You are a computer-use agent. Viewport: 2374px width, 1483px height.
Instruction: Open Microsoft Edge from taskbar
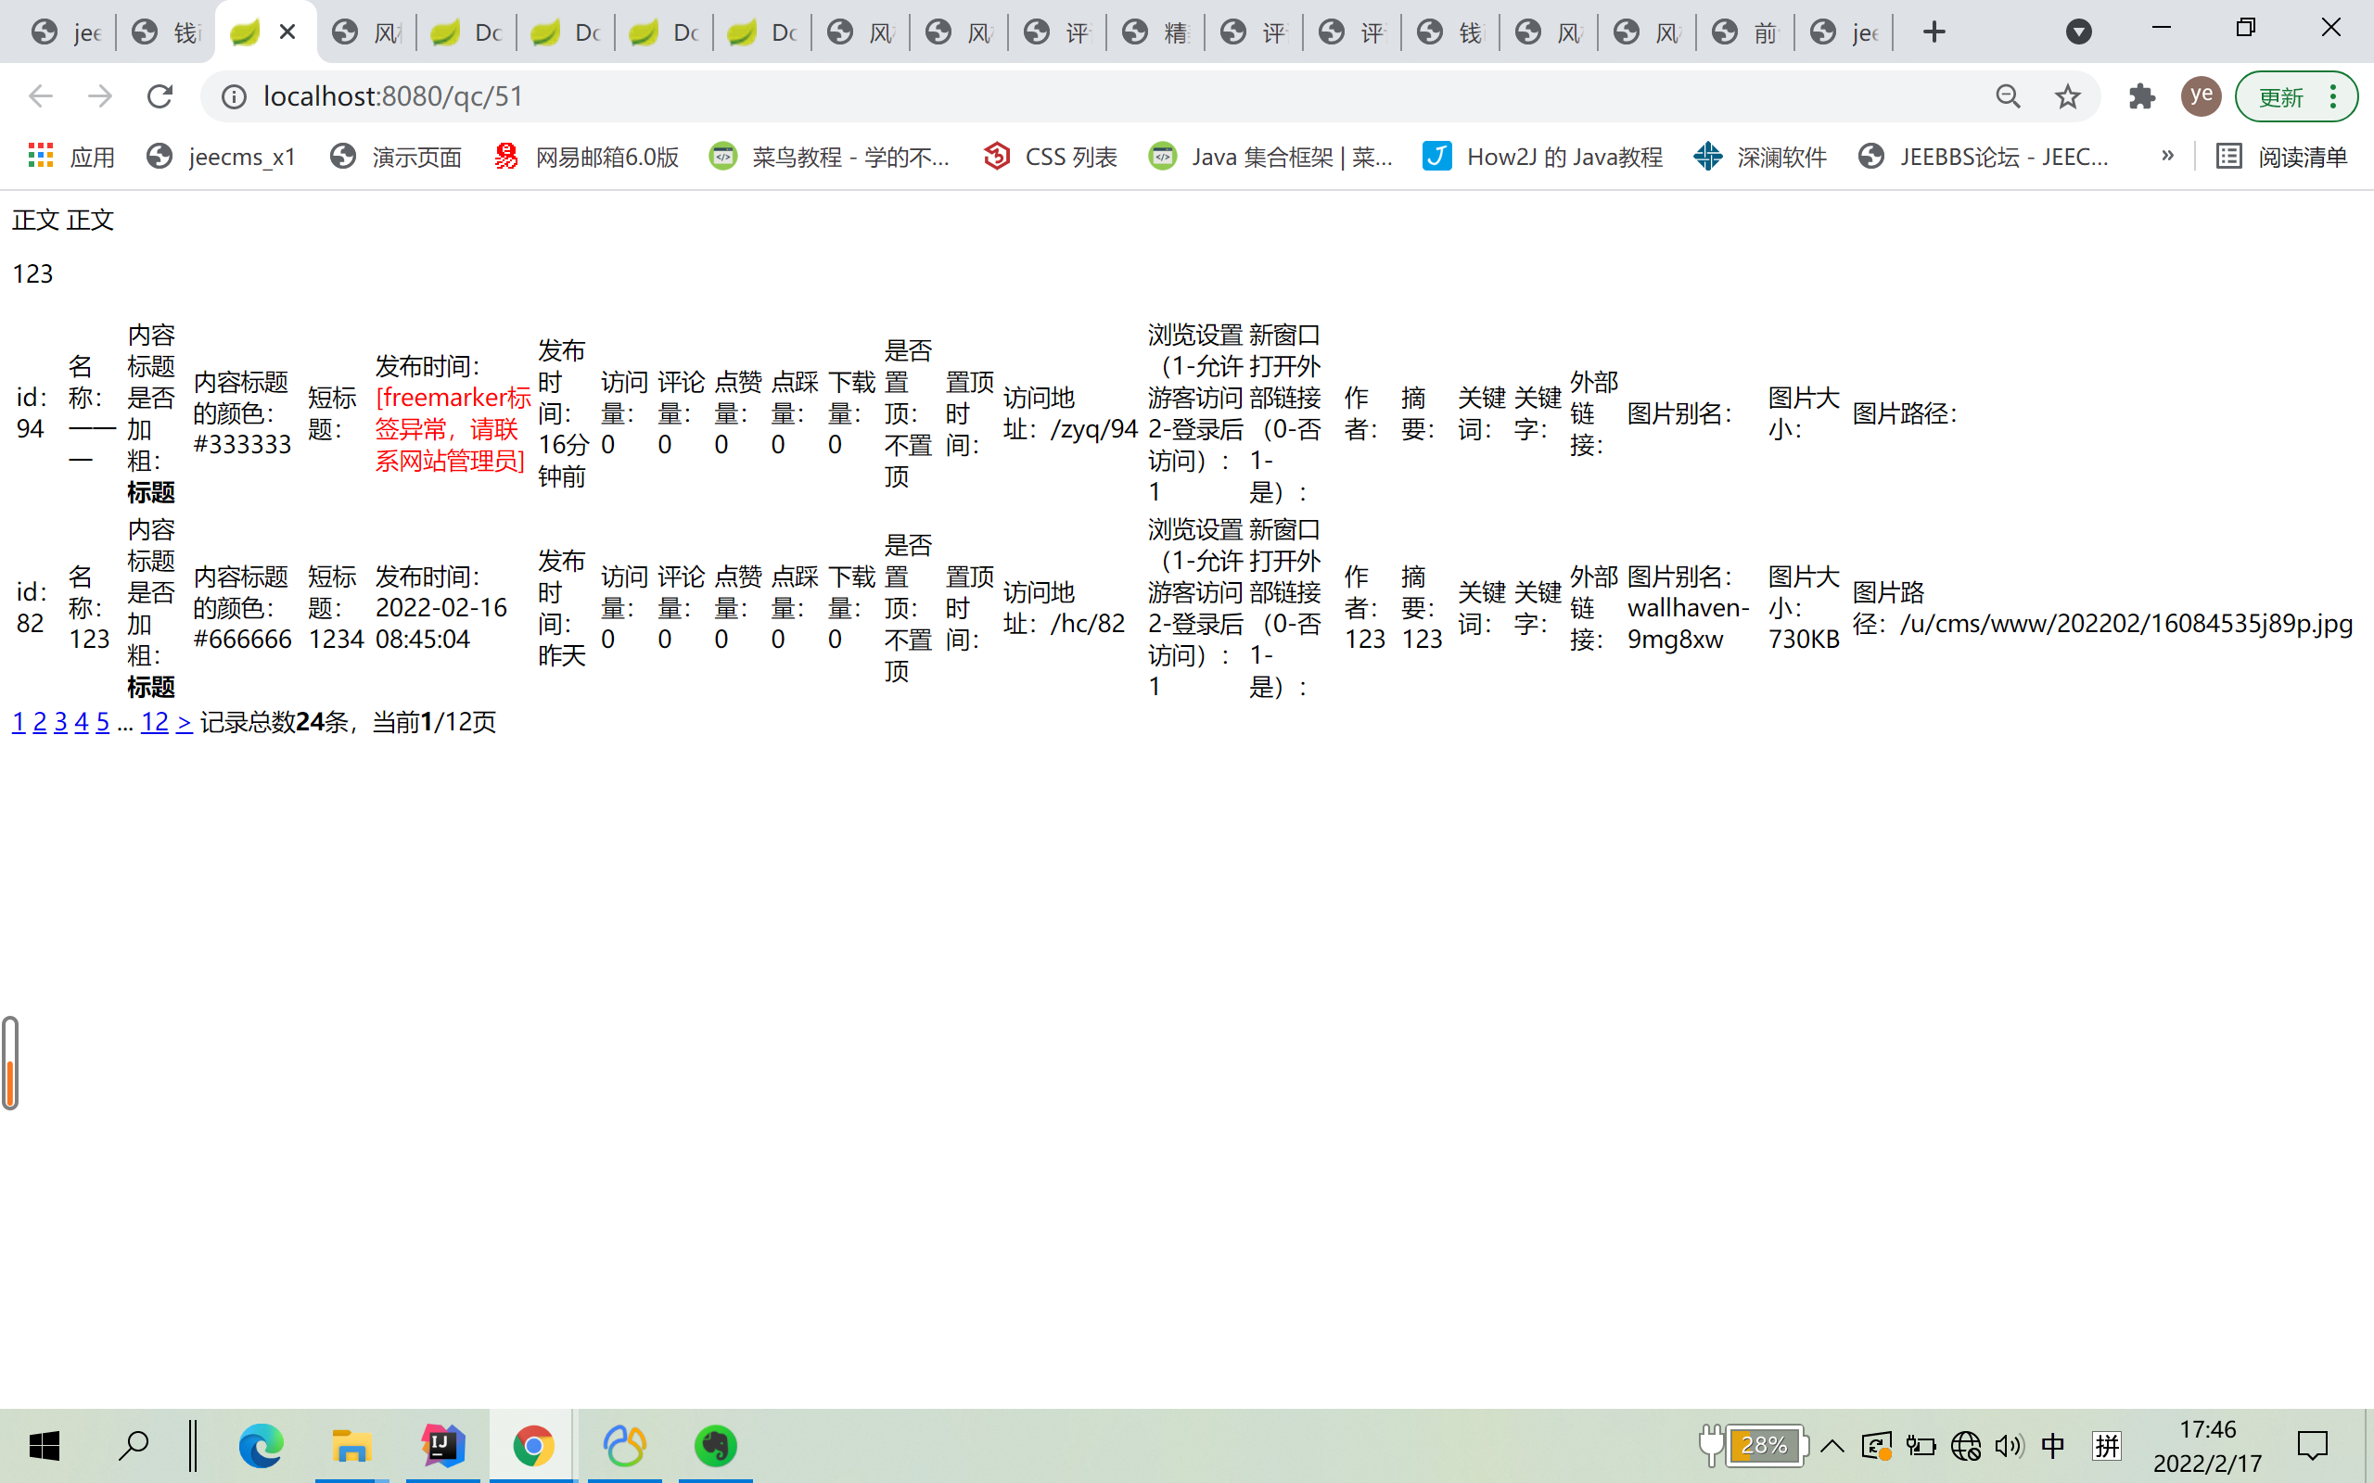click(261, 1445)
